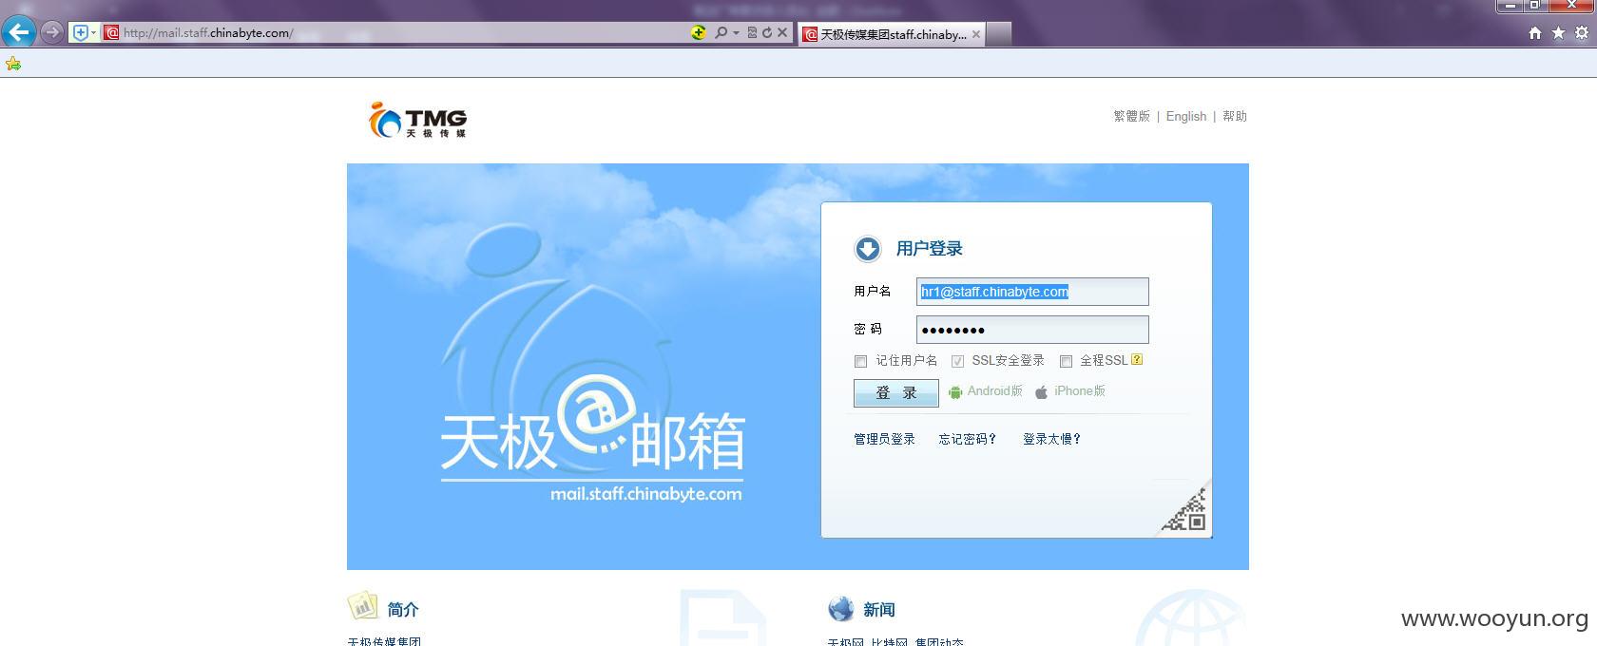
Task: Go back with the browser back arrow
Action: point(19,32)
